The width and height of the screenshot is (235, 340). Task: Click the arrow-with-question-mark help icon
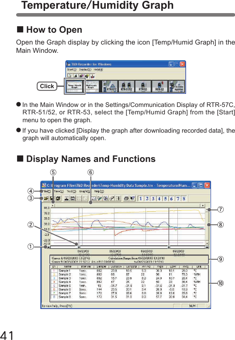[132, 198]
